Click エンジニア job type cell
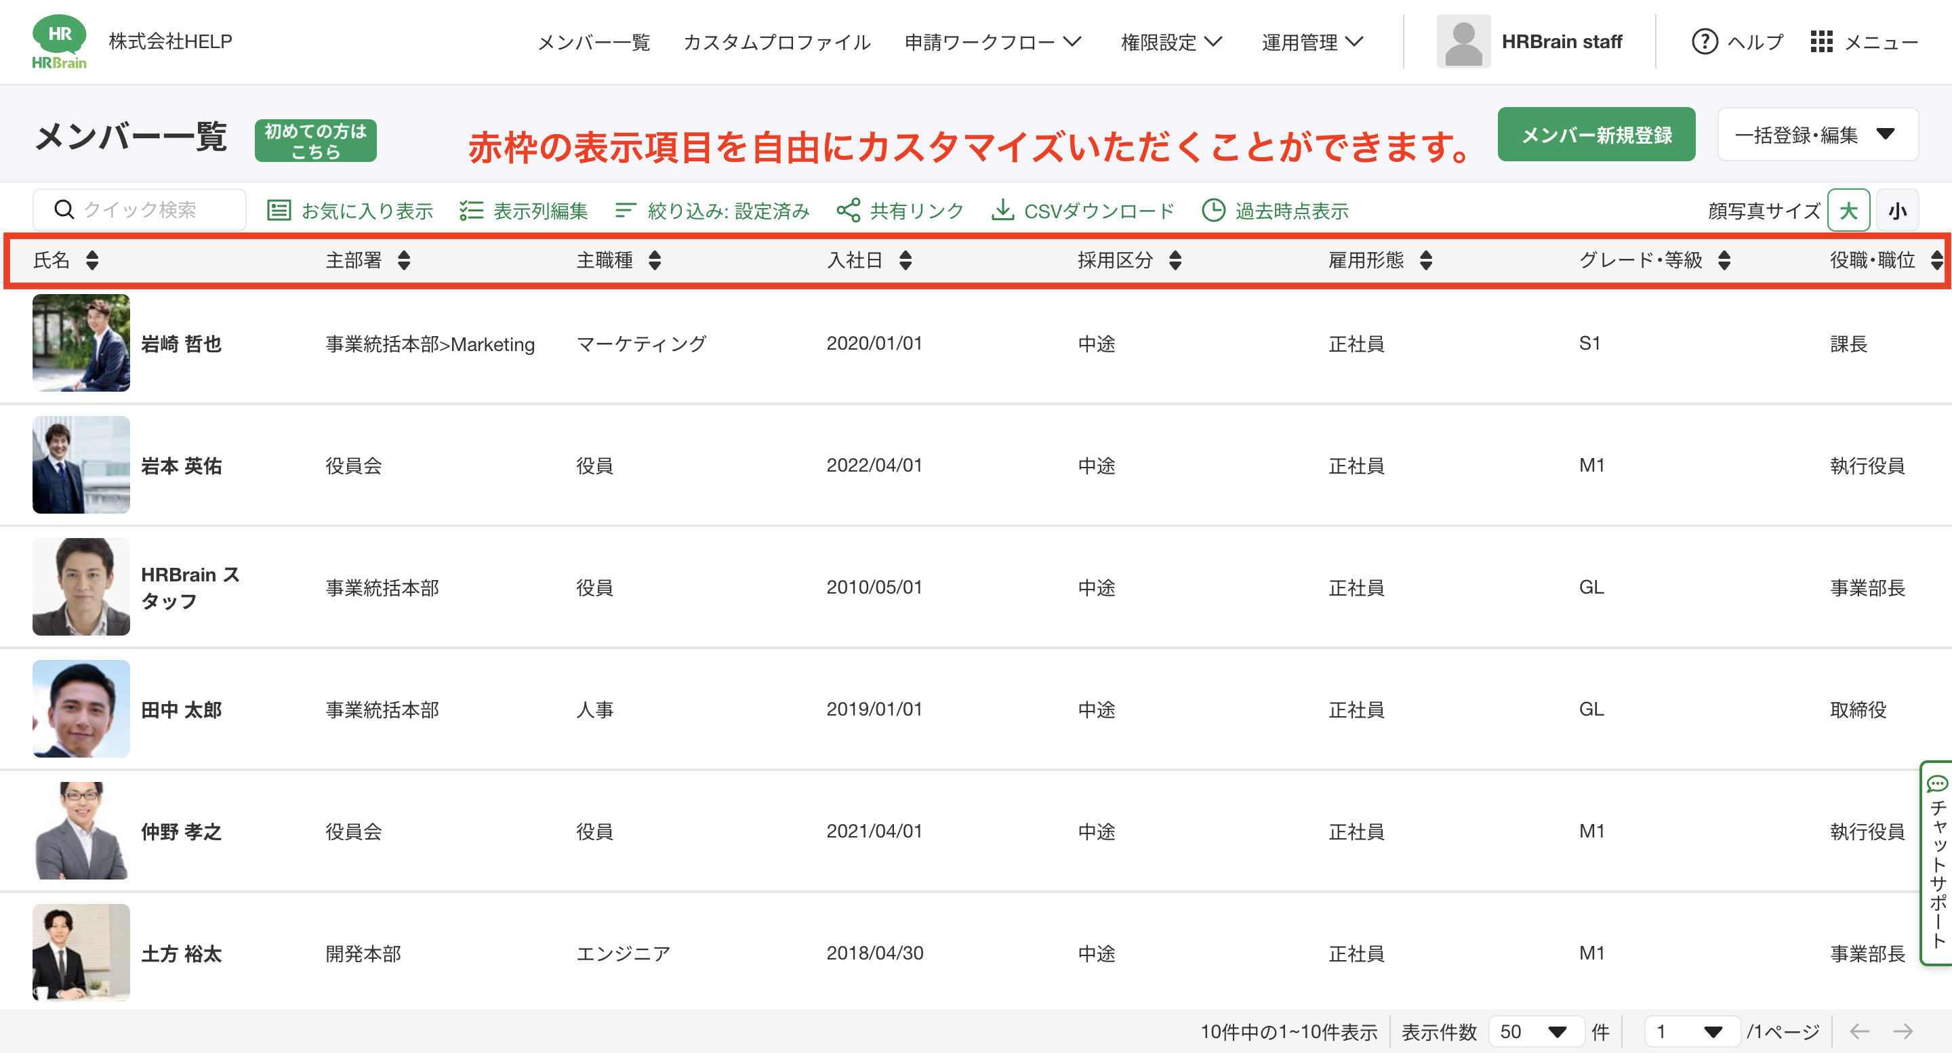 tap(623, 954)
